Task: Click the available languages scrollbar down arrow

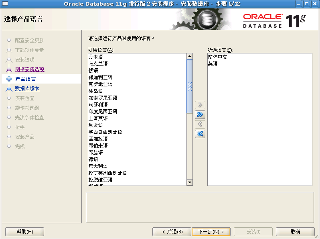Action: [x=190, y=182]
